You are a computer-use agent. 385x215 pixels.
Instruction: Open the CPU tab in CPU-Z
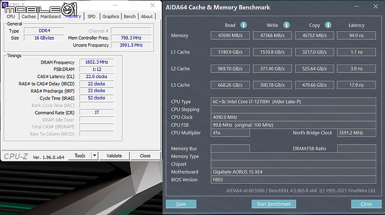pos(11,17)
